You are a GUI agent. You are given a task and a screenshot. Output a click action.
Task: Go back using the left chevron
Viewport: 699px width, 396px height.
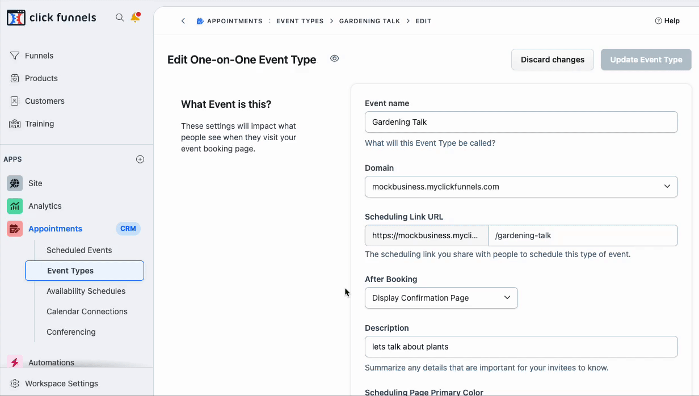(183, 21)
